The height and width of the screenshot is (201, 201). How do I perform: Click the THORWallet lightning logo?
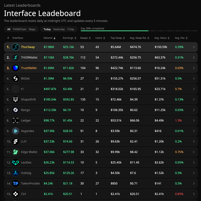click(15, 57)
